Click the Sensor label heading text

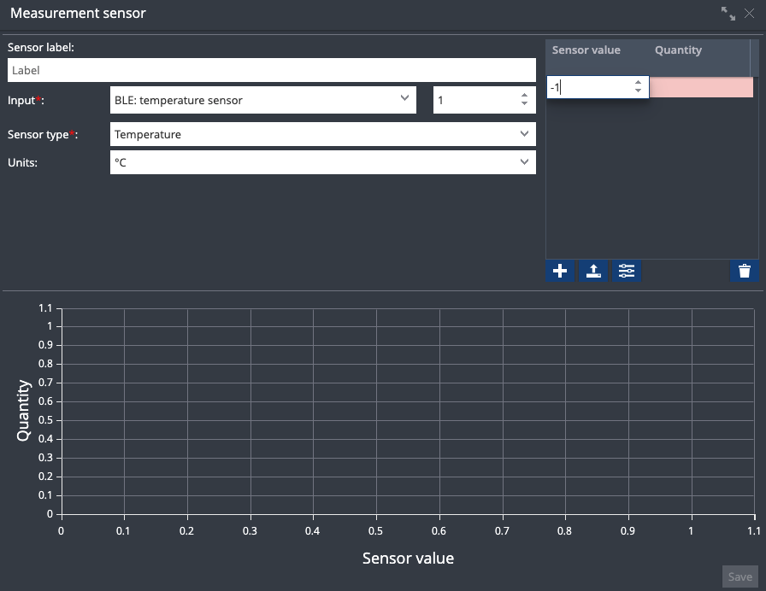(40, 47)
